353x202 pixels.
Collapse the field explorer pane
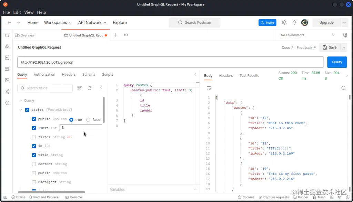(x=101, y=88)
